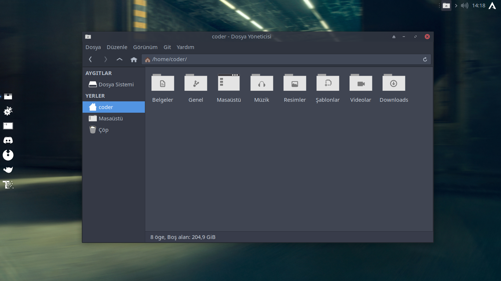The height and width of the screenshot is (281, 501).
Task: Select the Resimler folder
Action: point(295,83)
